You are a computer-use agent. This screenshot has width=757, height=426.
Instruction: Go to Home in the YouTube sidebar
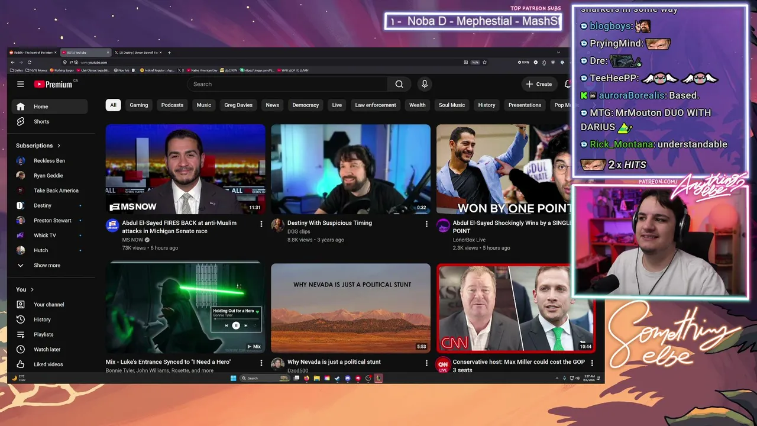[x=50, y=106]
